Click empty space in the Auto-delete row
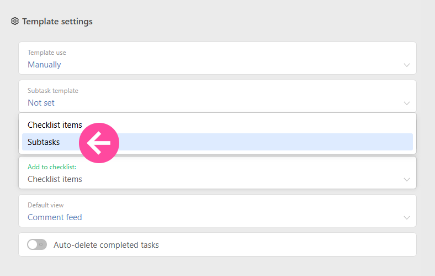The width and height of the screenshot is (435, 276). pos(287,244)
